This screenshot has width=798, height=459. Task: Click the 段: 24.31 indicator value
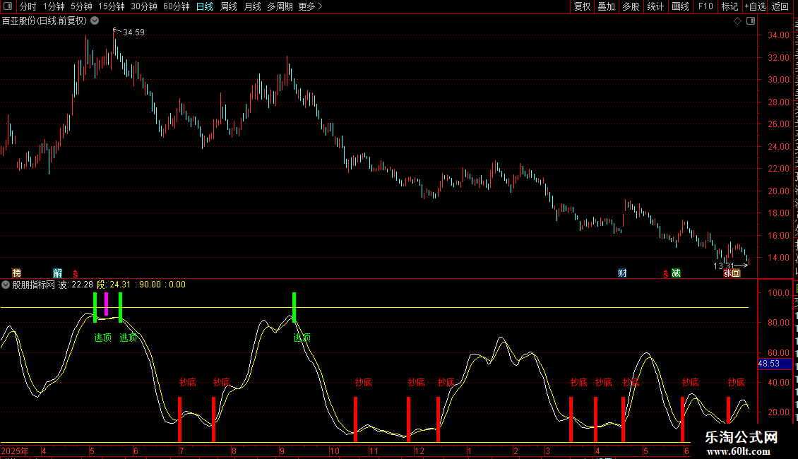[114, 285]
